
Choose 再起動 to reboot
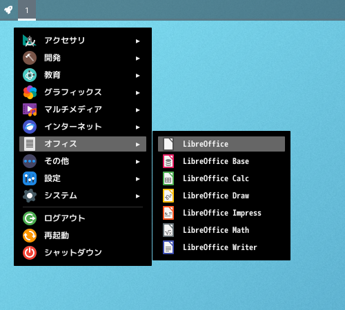click(83, 236)
